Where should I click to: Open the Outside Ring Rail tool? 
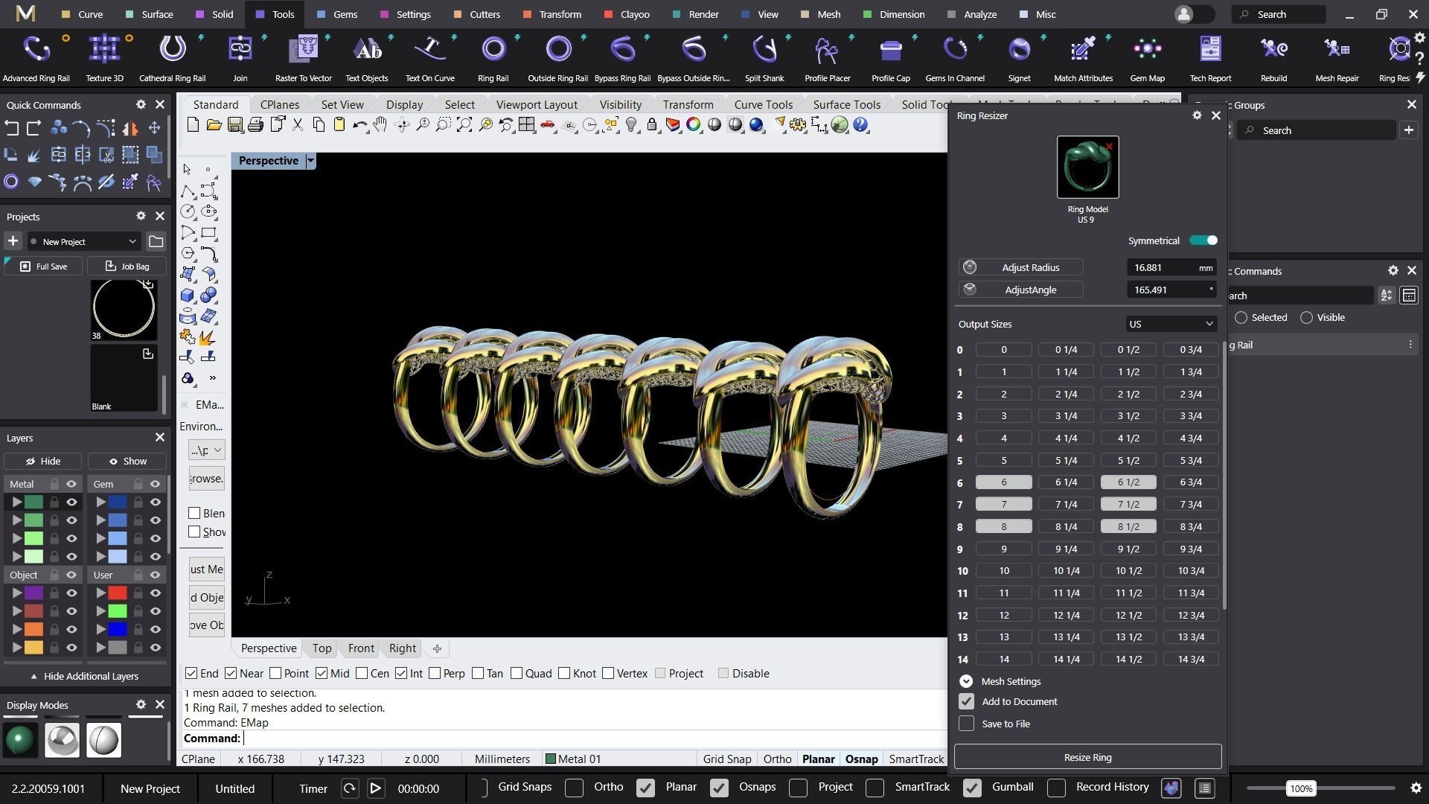coord(557,58)
